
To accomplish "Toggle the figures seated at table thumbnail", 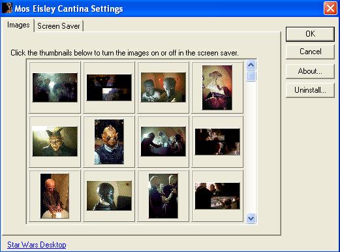I will [163, 142].
